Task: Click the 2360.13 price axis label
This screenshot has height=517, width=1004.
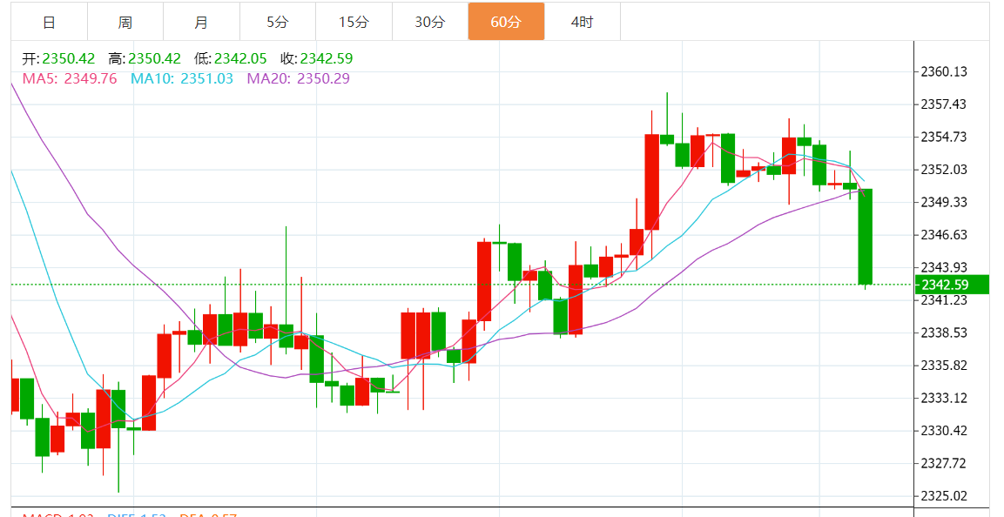Action: [x=944, y=71]
